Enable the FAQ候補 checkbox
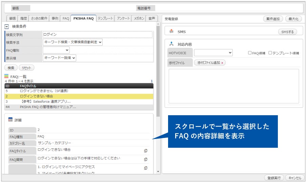This screenshot has width=307, height=183. coord(250,53)
